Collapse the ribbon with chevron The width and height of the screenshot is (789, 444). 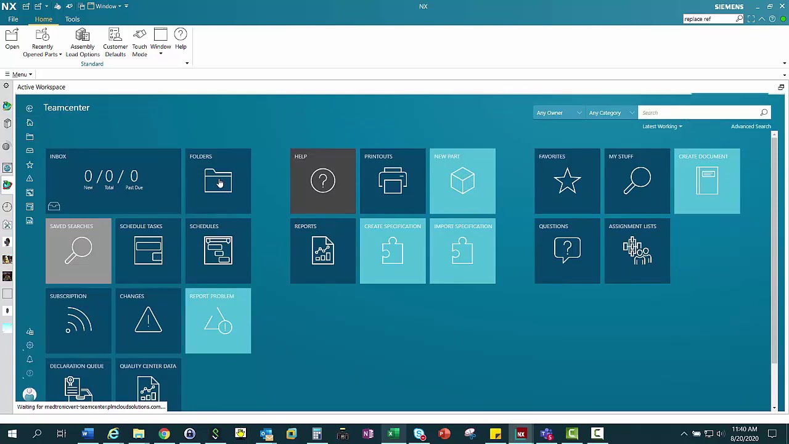tap(761, 19)
